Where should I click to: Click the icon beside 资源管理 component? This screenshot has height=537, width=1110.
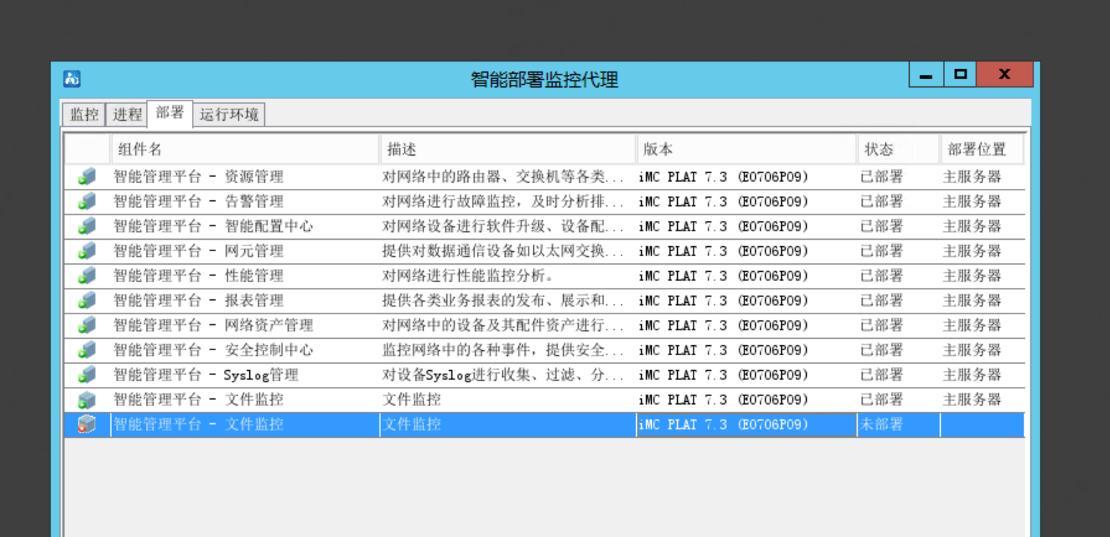[86, 177]
